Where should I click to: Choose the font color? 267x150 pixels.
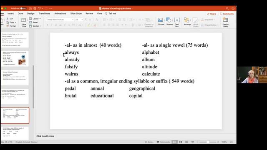95,25
